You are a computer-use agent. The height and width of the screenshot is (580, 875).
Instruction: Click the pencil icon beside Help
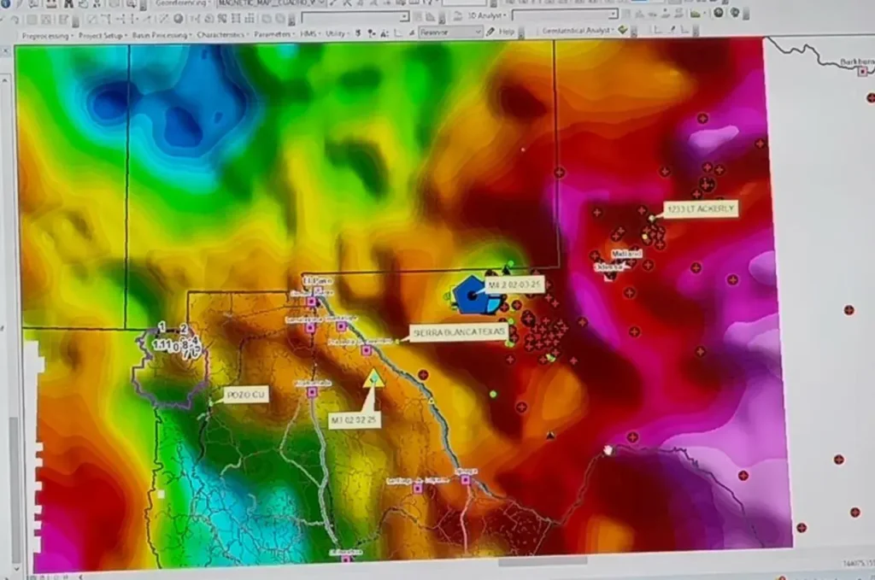pos(490,32)
